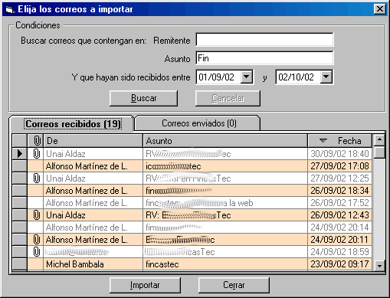Click the current row arrow indicator
The width and height of the screenshot is (390, 298).
pyautogui.click(x=20, y=154)
